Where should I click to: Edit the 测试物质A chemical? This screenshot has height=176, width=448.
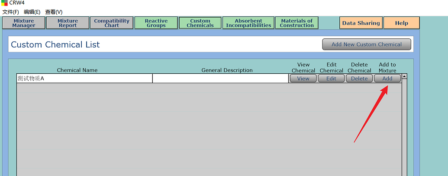[331, 79]
